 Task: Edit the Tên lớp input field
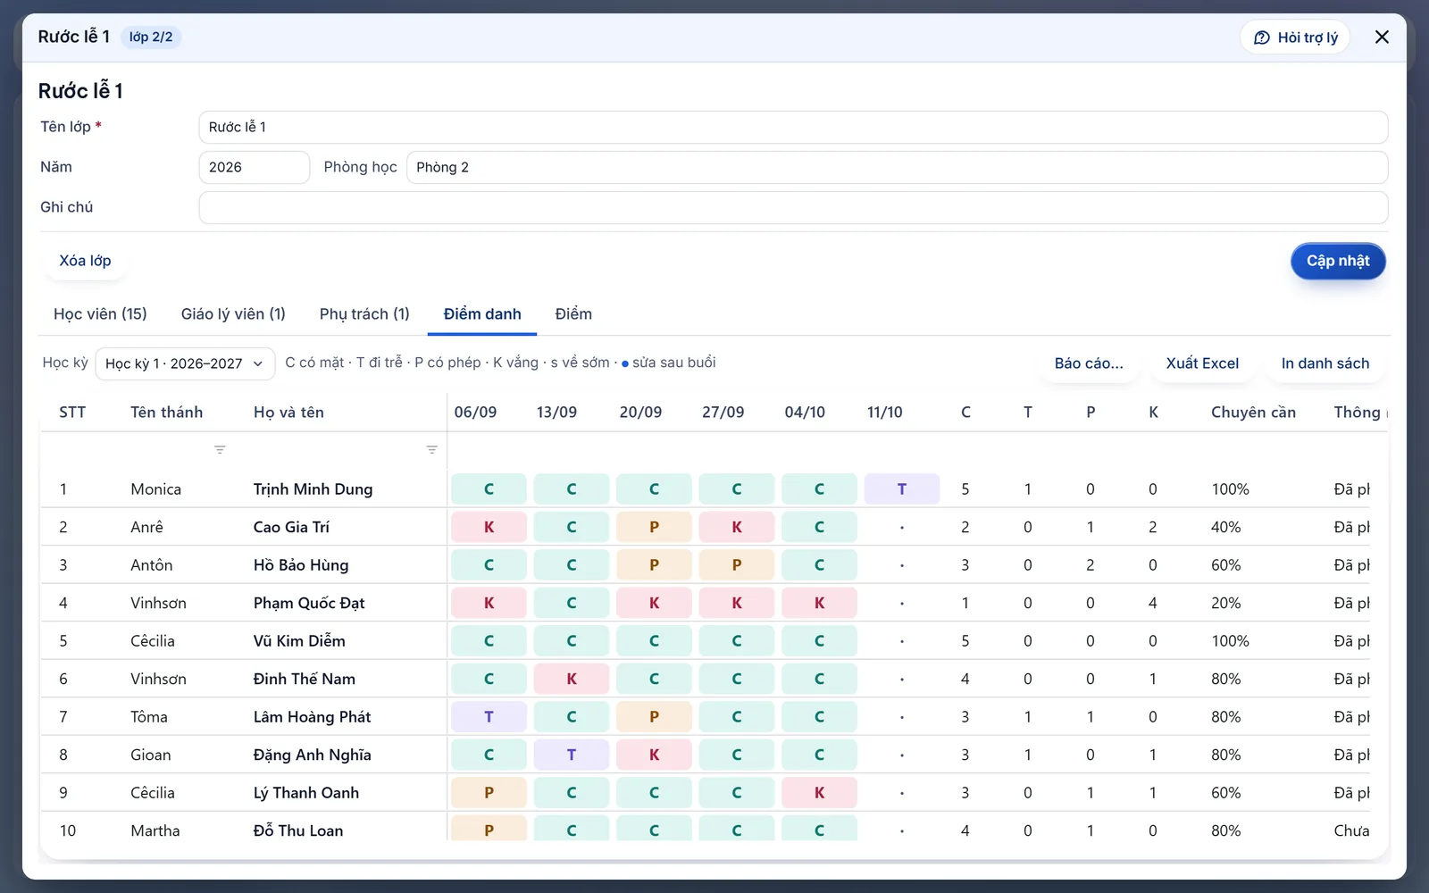793,127
